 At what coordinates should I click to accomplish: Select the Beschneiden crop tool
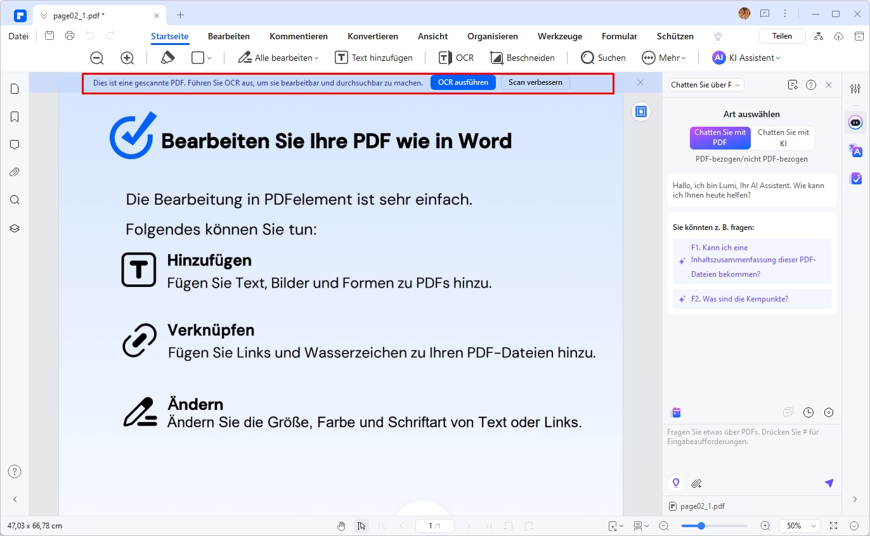coord(523,58)
